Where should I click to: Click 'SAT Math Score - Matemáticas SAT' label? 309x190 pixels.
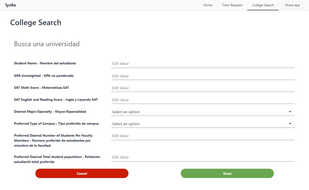[41, 88]
